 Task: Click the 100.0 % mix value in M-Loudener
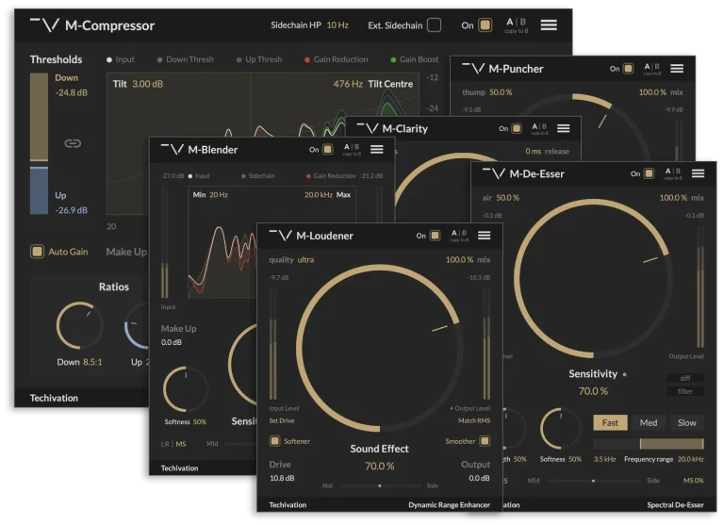click(x=459, y=259)
